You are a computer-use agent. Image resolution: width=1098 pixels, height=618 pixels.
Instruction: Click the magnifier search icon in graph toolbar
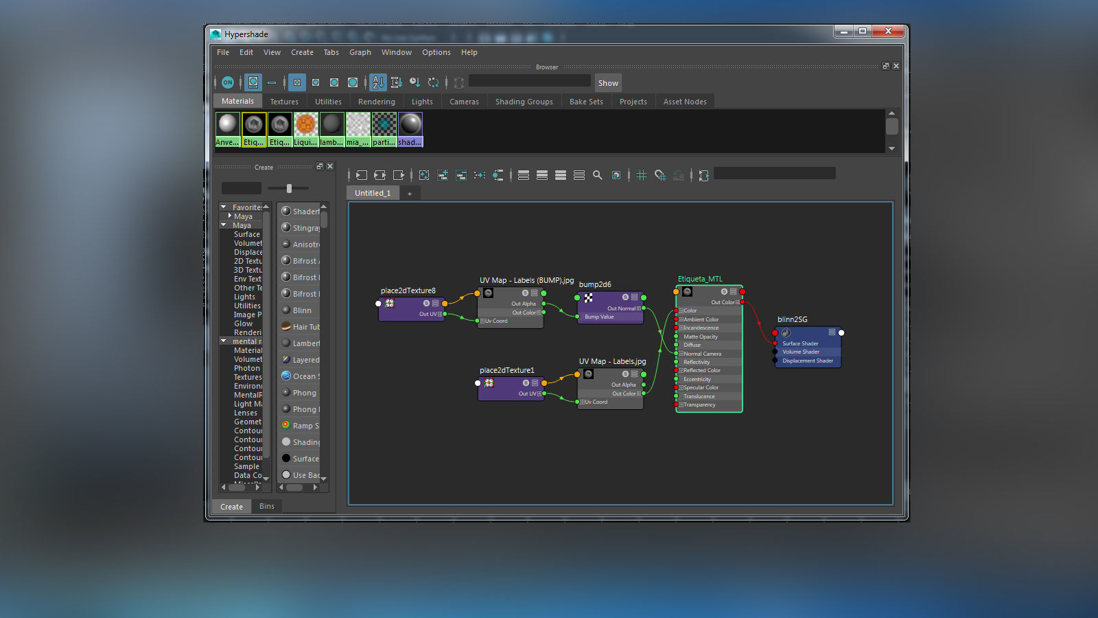pos(598,175)
